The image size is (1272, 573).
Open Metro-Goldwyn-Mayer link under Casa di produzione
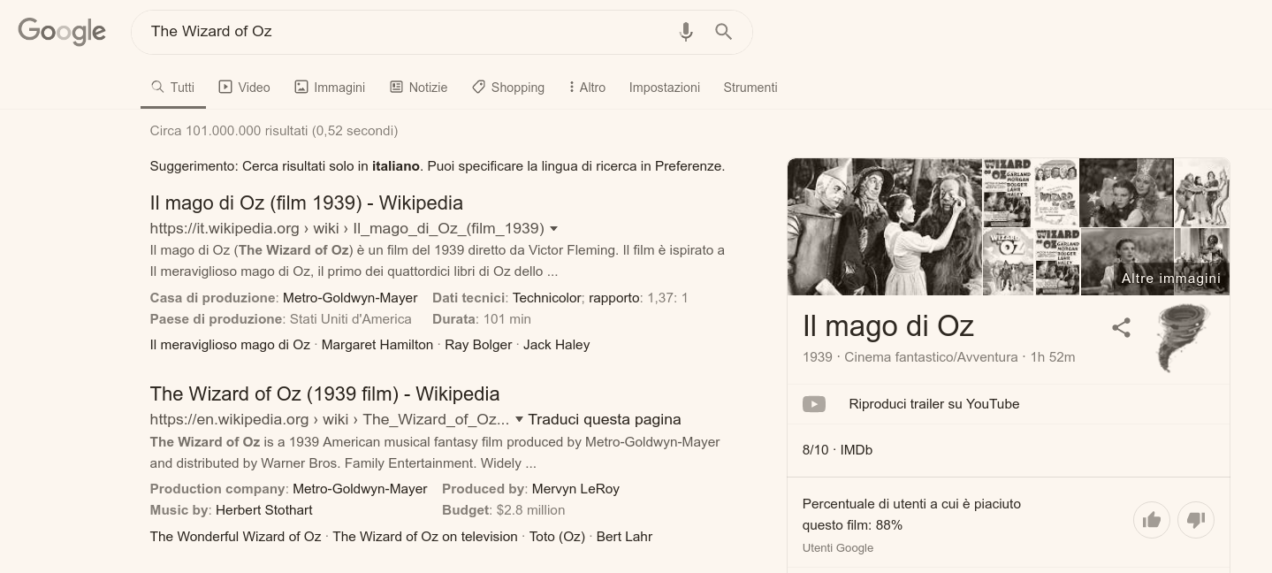[350, 298]
